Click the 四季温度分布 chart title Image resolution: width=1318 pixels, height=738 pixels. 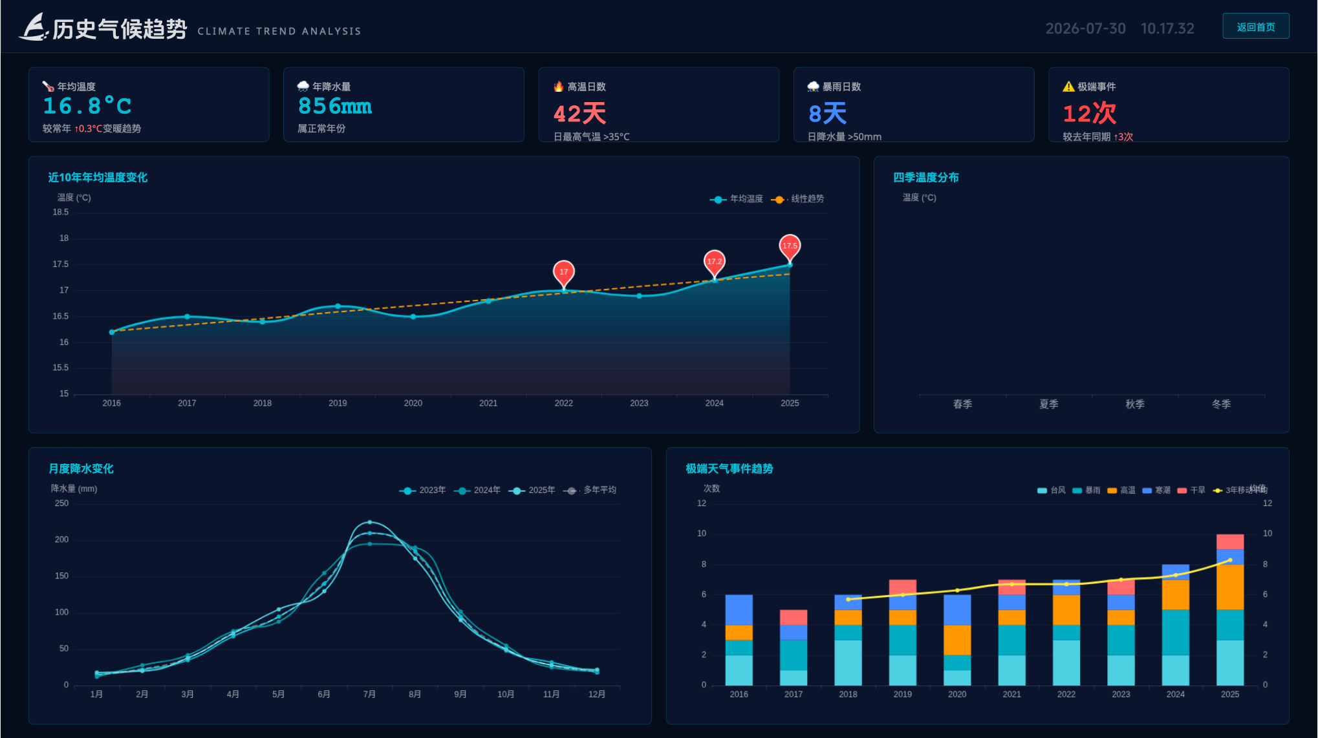point(926,178)
